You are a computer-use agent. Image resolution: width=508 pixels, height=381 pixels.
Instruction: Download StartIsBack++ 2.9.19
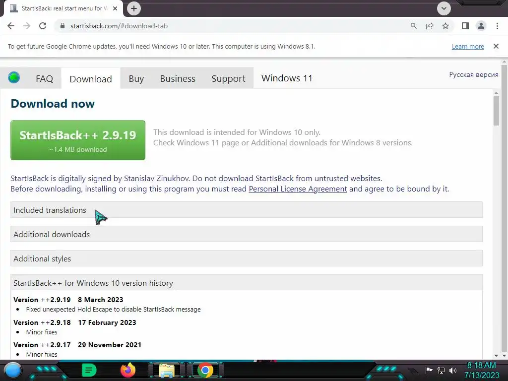pyautogui.click(x=78, y=140)
